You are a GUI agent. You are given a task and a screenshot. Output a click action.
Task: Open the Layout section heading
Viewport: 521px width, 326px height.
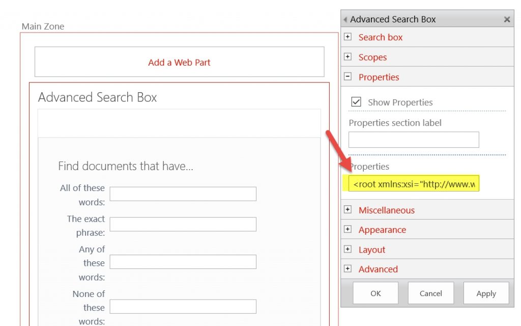pyautogui.click(x=372, y=250)
